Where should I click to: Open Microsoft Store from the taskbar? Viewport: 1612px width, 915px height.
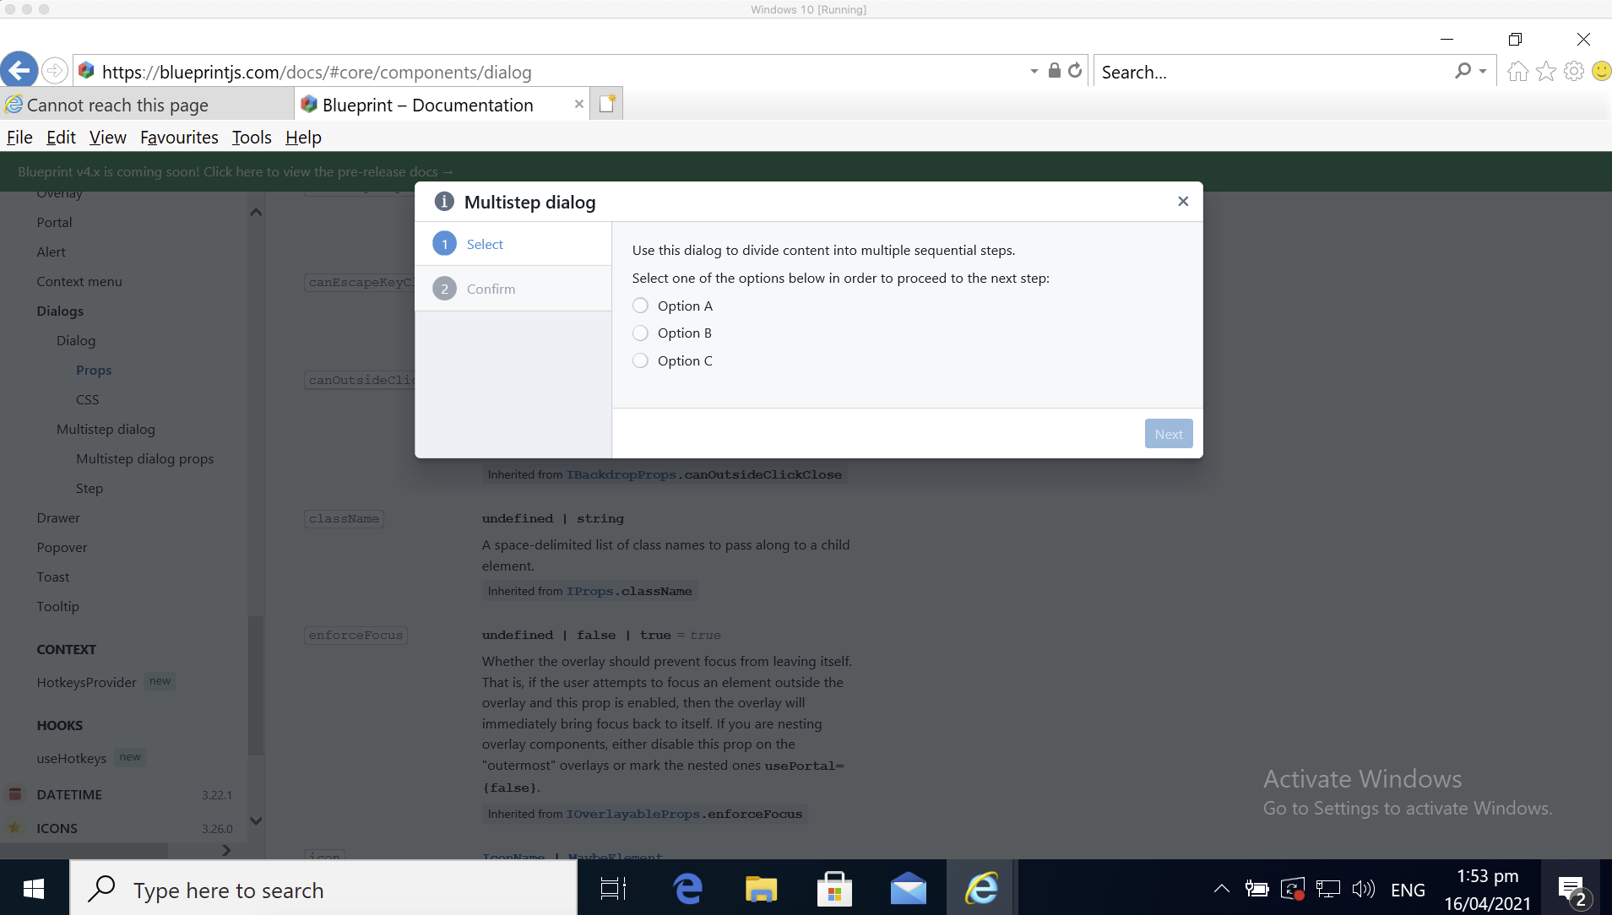click(834, 889)
